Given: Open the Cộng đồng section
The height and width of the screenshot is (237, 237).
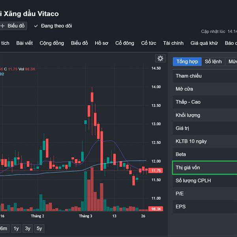Looking at the screenshot, I should tap(52, 43).
